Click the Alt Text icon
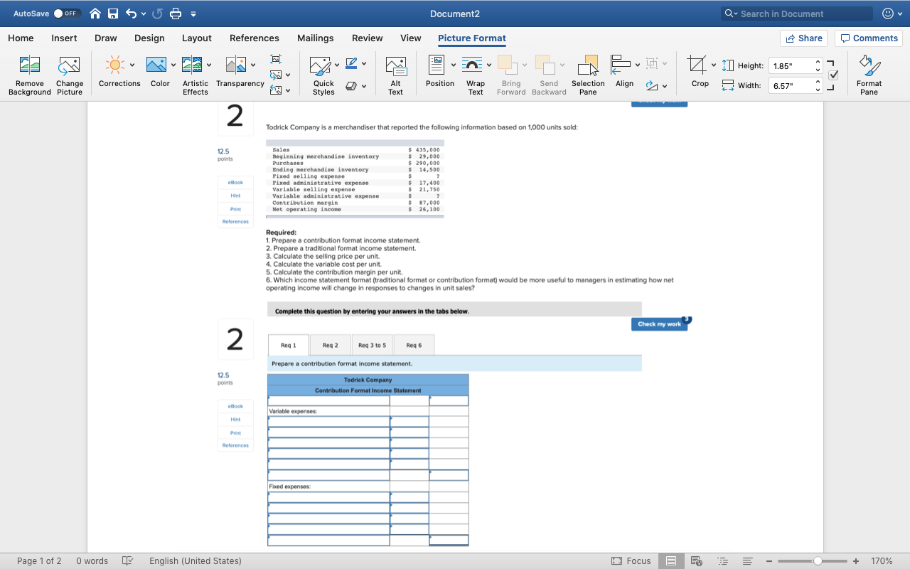The height and width of the screenshot is (569, 910). point(395,69)
